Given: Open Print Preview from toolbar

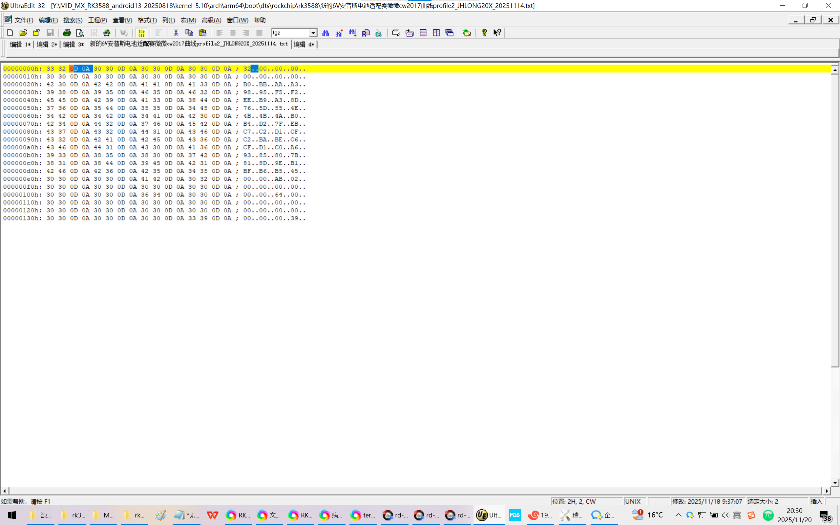Looking at the screenshot, I should (80, 32).
